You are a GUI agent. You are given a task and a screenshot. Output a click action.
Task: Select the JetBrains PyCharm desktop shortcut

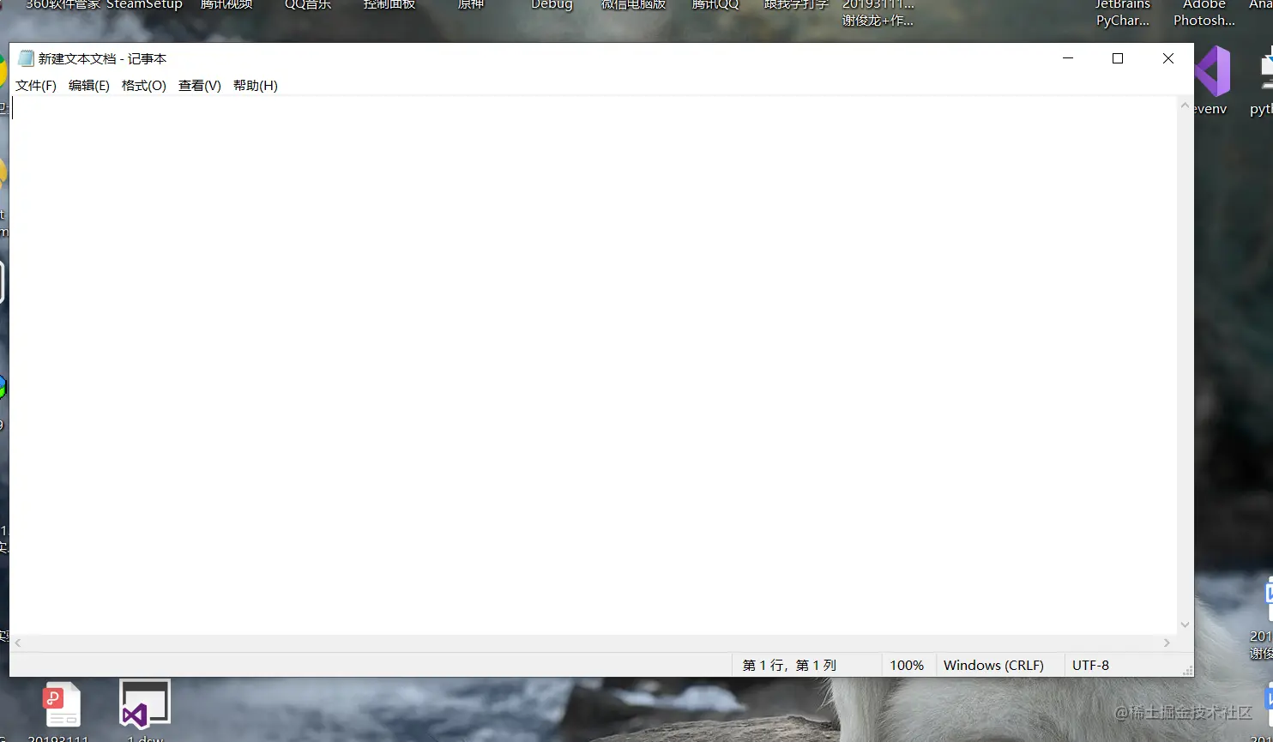[1123, 14]
